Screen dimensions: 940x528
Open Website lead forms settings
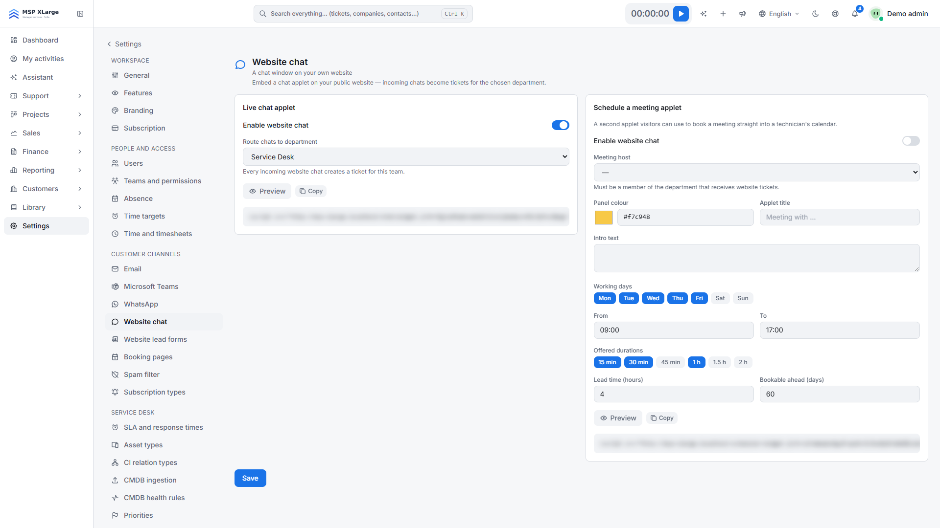pos(164,339)
